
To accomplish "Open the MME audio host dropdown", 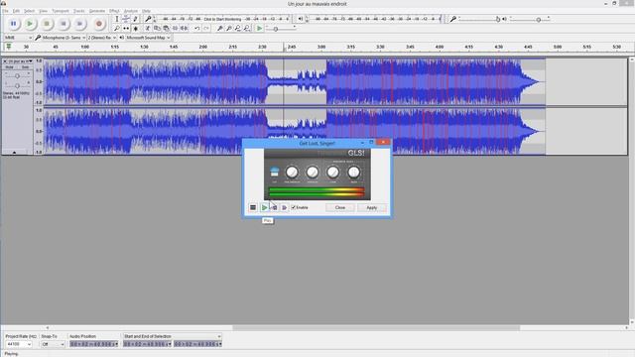I will (x=18, y=38).
